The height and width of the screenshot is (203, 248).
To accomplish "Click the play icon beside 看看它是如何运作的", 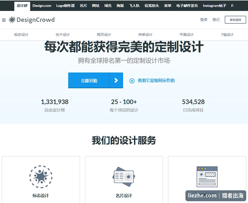I will (132, 81).
